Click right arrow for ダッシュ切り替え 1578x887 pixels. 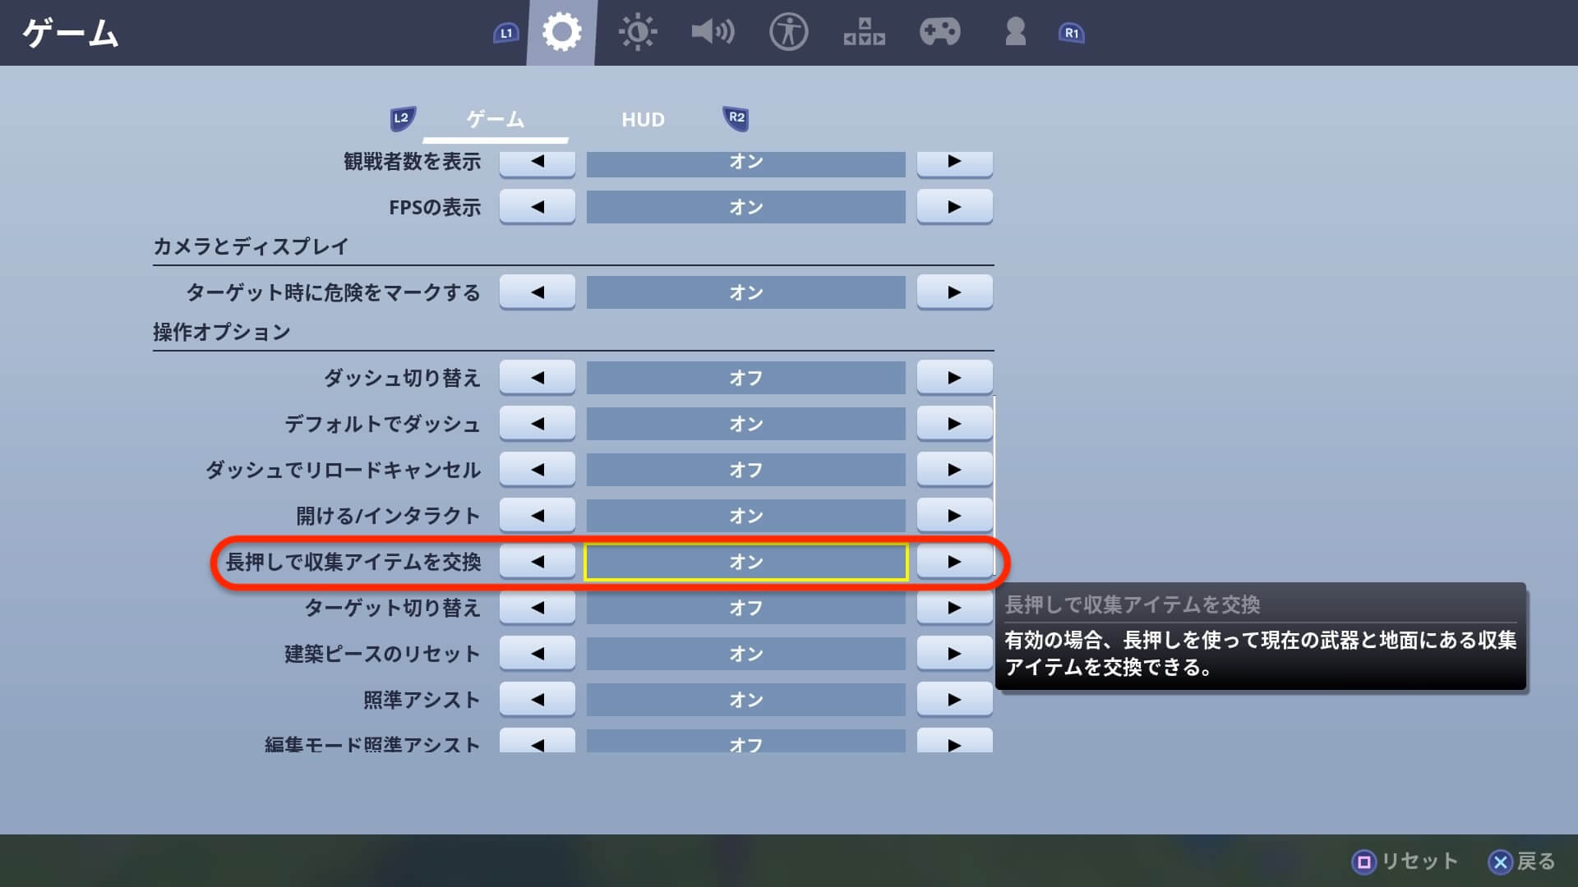pyautogui.click(x=954, y=378)
